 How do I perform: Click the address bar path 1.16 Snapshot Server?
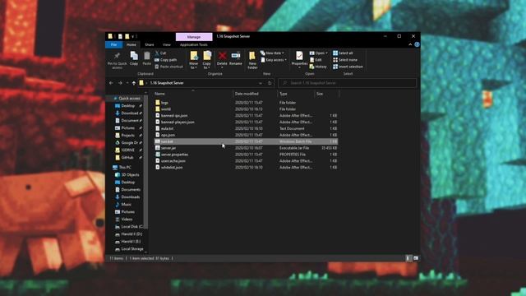[167, 83]
